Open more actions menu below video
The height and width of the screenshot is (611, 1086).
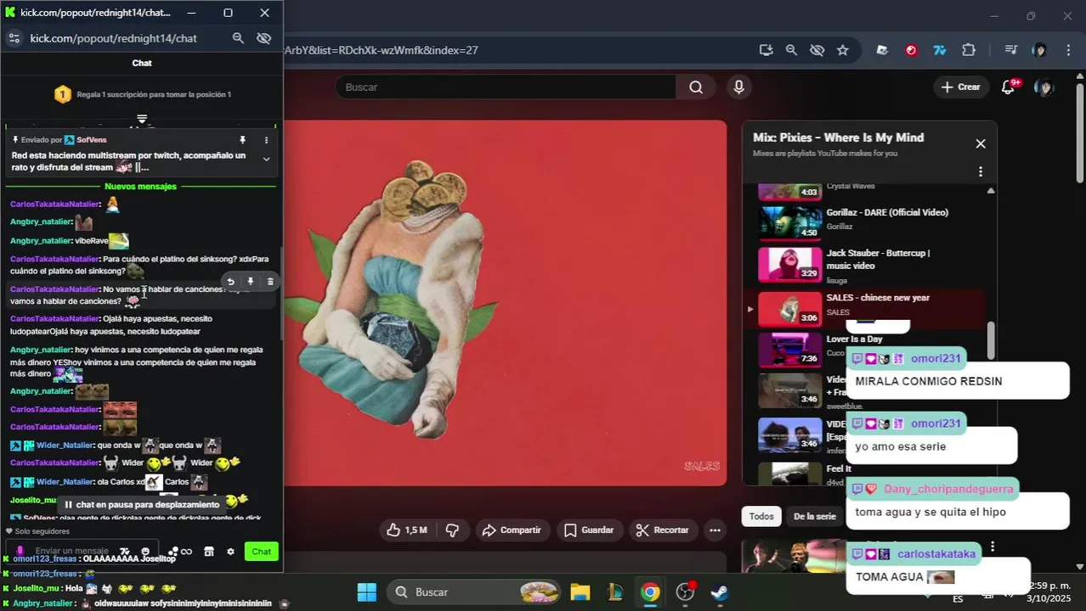[x=715, y=530]
